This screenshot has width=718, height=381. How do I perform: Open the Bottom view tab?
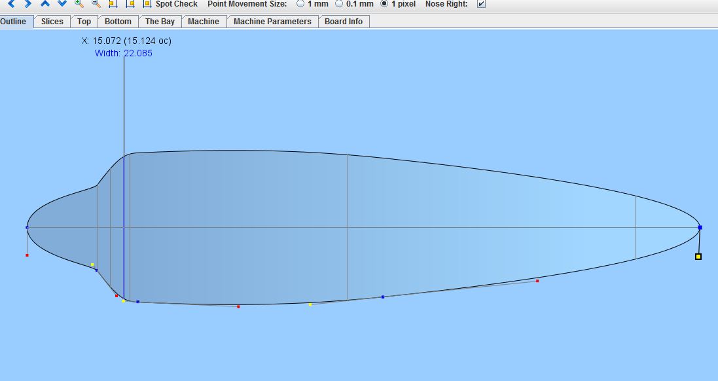tap(118, 22)
